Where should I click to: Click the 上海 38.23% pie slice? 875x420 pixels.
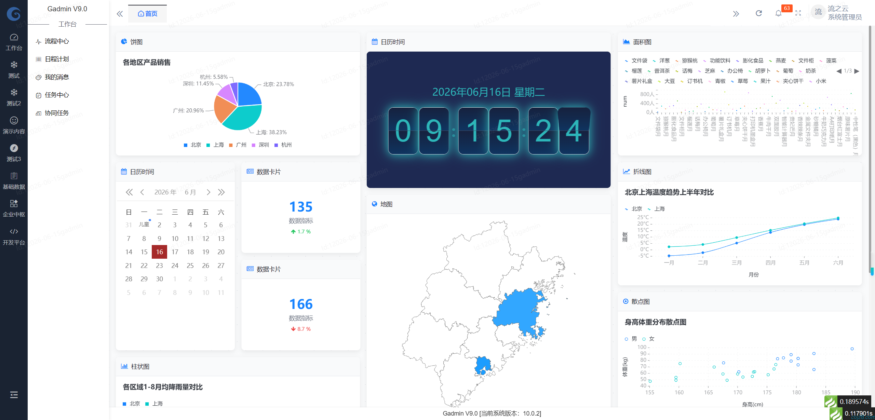pos(244,119)
